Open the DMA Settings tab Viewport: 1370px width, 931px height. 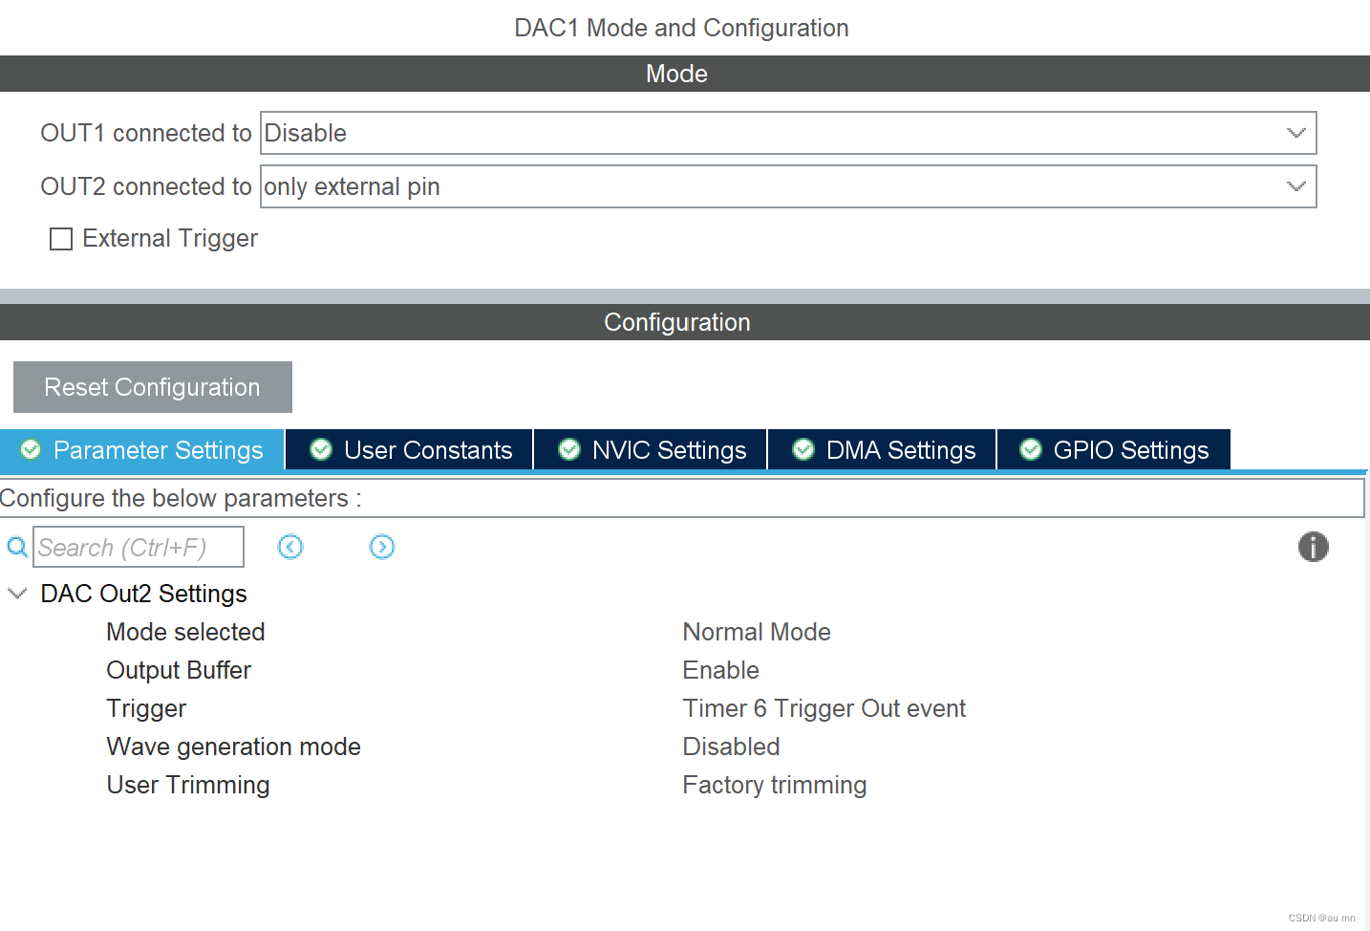click(898, 449)
